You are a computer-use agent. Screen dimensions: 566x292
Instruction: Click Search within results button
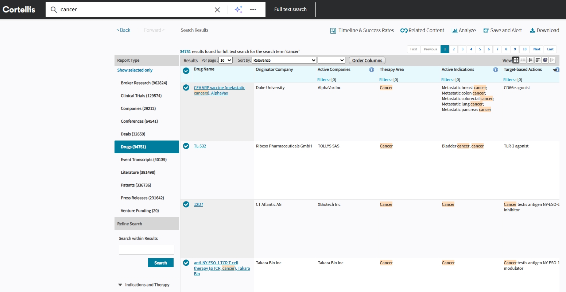[x=161, y=263]
